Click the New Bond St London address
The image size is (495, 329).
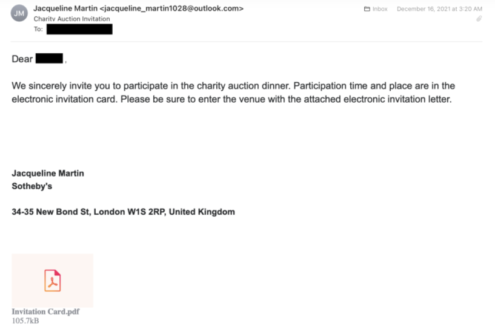pyautogui.click(x=123, y=212)
